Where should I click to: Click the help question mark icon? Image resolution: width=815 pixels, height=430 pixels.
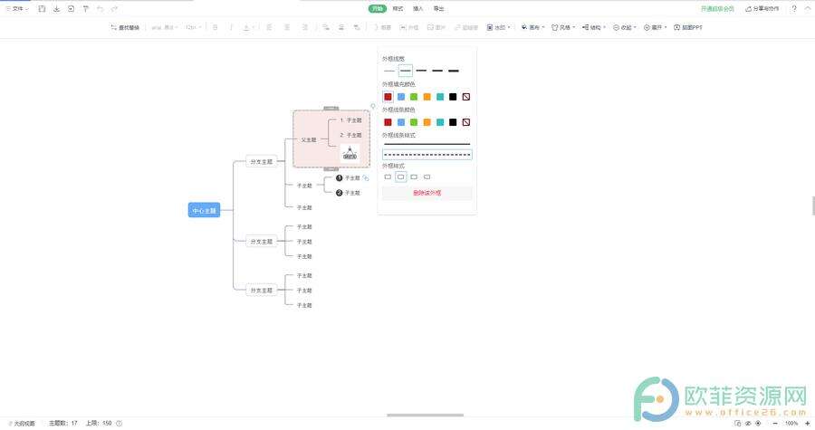pos(794,8)
